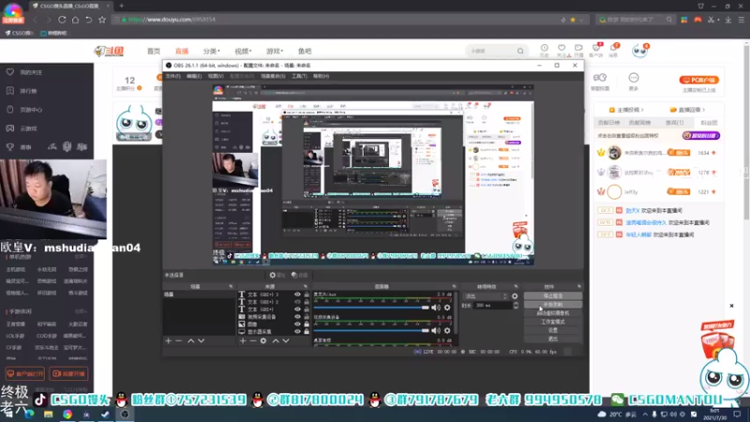Open 麦克风/Aux audio settings gear
Viewport: 750px width, 422px height.
tap(447, 308)
